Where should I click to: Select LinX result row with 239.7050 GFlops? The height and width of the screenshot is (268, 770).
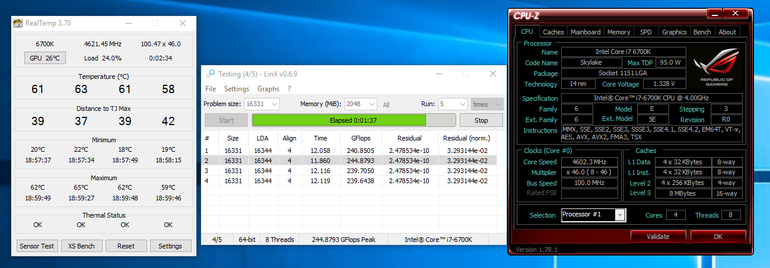coord(354,170)
